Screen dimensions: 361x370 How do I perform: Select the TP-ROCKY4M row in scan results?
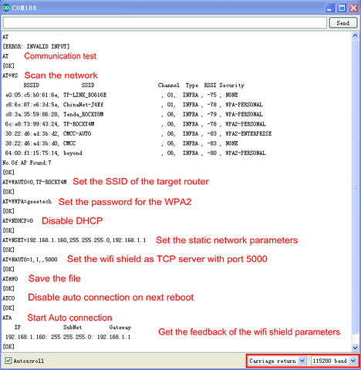136,124
